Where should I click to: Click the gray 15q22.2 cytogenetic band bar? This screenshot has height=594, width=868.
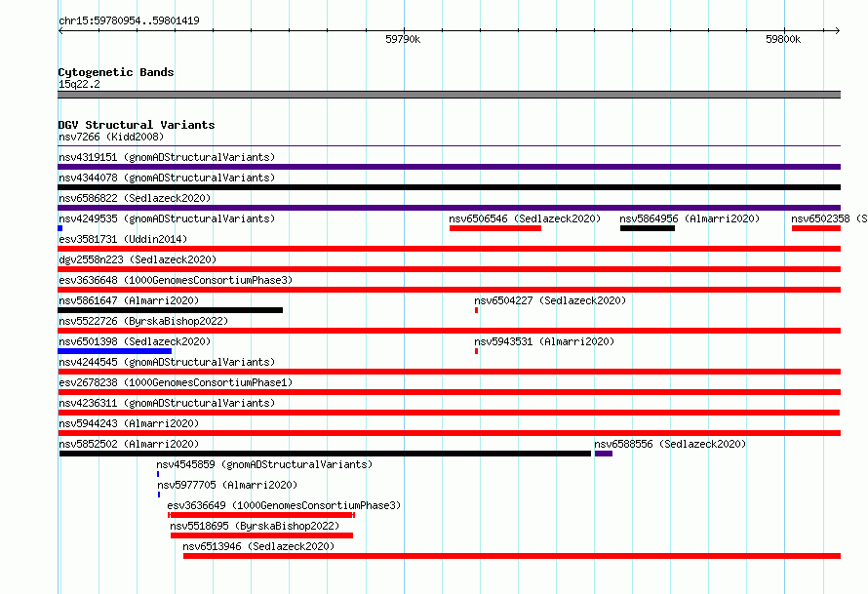coord(450,95)
